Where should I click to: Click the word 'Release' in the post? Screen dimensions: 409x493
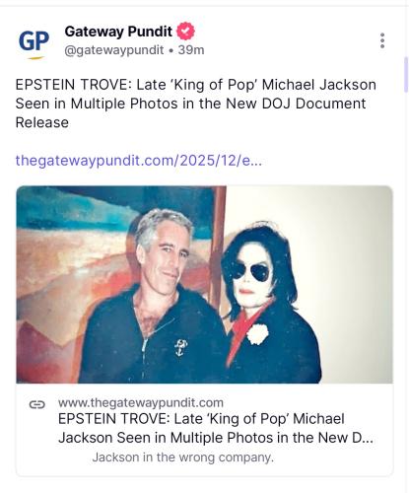click(42, 122)
